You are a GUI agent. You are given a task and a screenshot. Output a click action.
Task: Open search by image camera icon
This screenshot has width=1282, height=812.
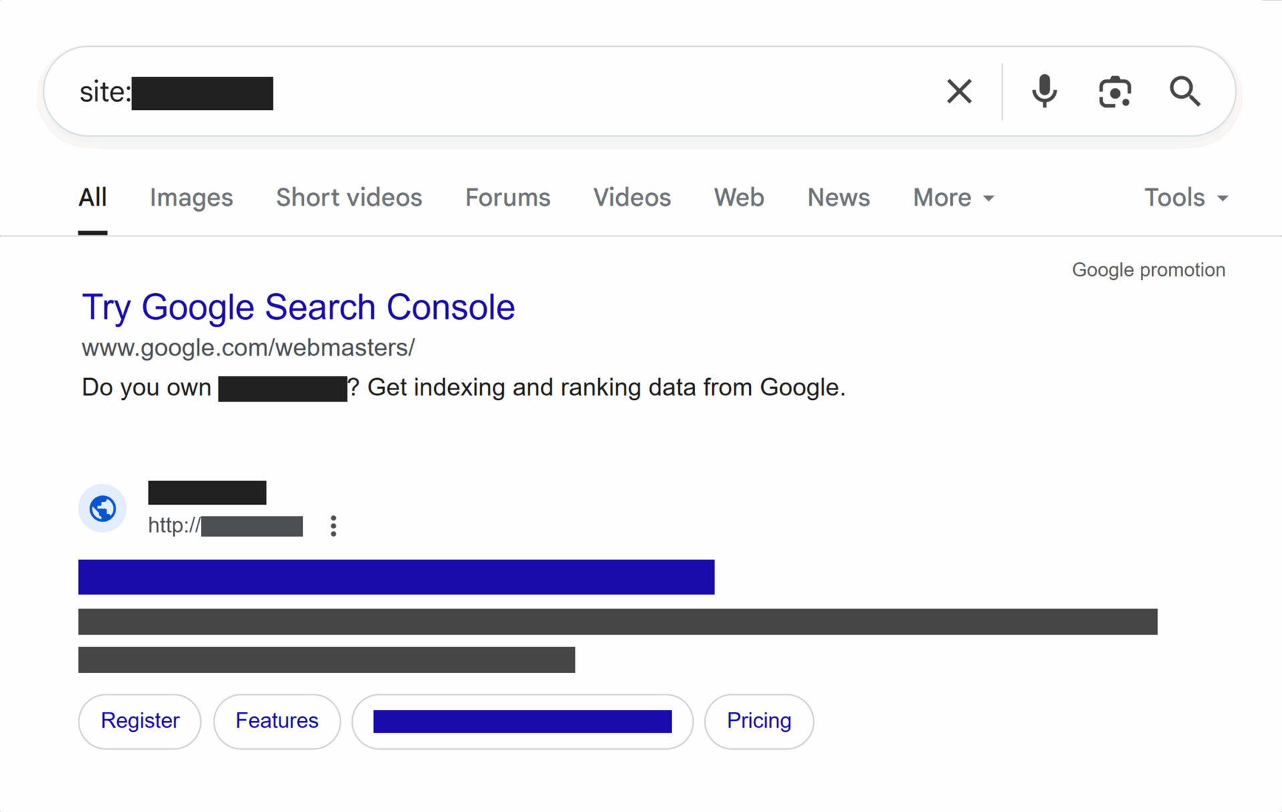1115,91
